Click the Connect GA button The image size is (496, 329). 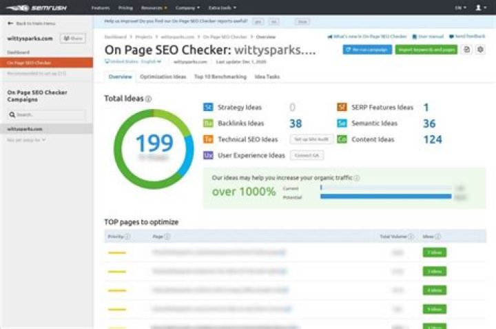(307, 155)
